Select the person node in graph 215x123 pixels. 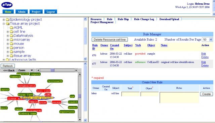[56, 102]
